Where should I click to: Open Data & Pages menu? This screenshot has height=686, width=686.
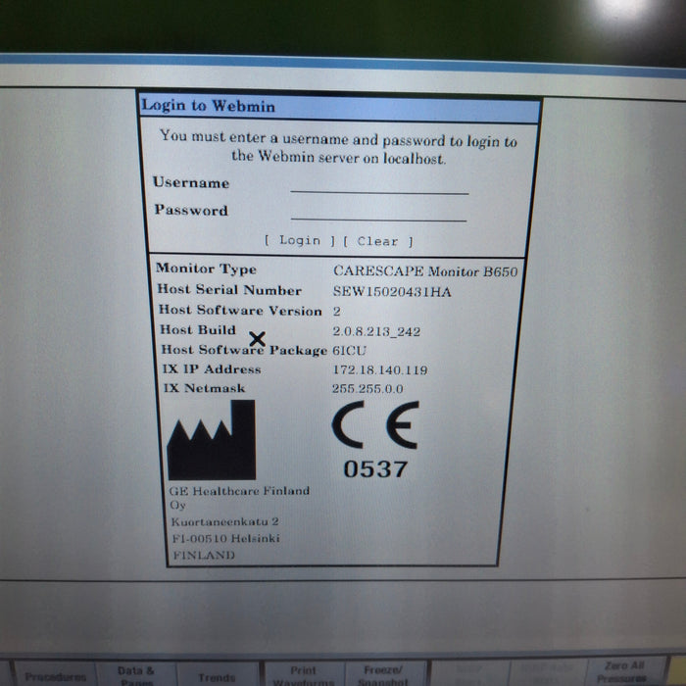[x=136, y=674]
